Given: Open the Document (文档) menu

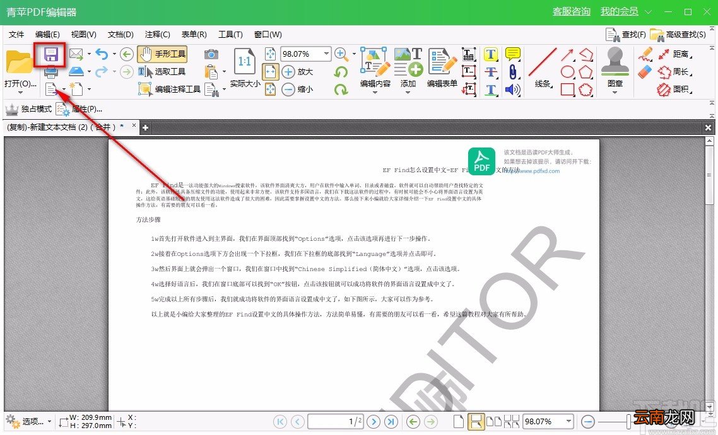Looking at the screenshot, I should (121, 34).
